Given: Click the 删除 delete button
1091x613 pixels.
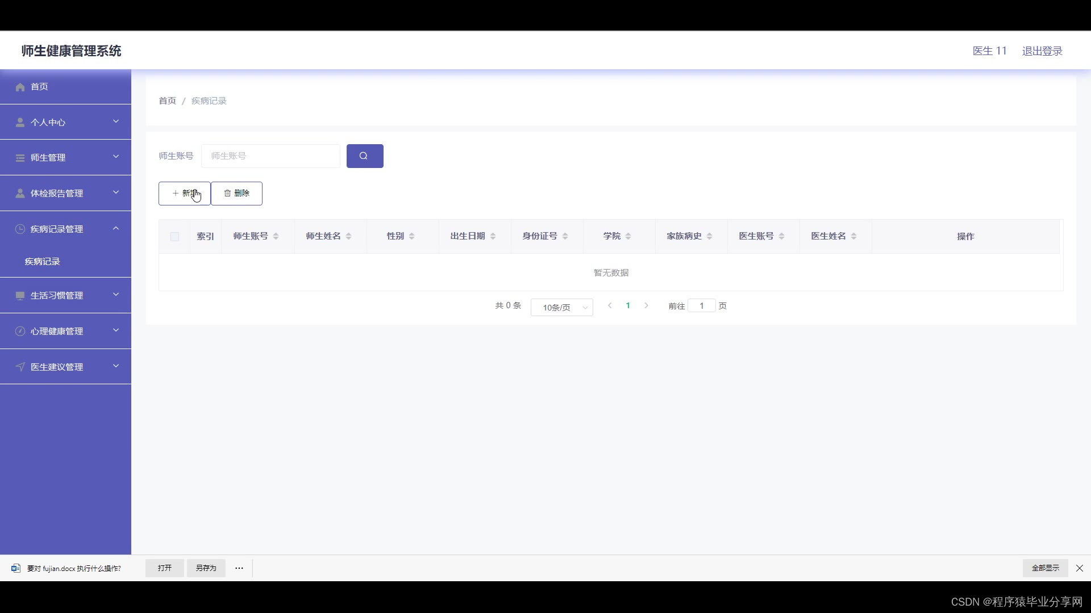Looking at the screenshot, I should point(236,194).
